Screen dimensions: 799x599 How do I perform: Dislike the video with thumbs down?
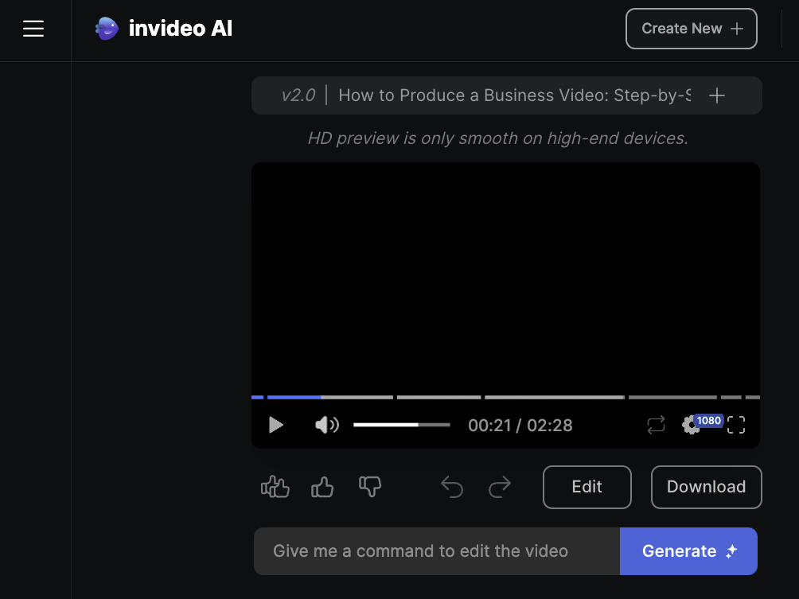pyautogui.click(x=370, y=487)
